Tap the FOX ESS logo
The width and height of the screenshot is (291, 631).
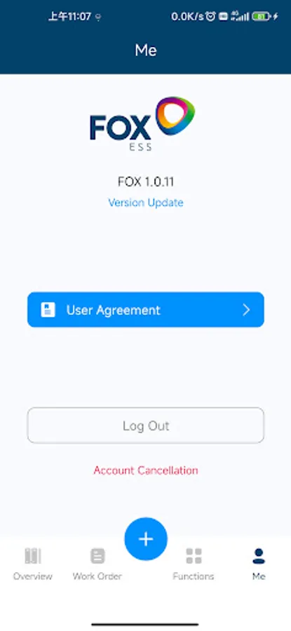142,124
